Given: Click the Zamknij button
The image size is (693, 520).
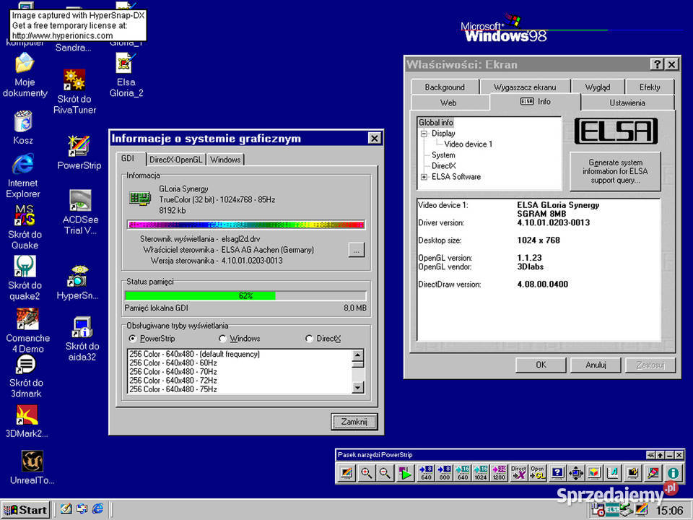Looking at the screenshot, I should pos(354,421).
